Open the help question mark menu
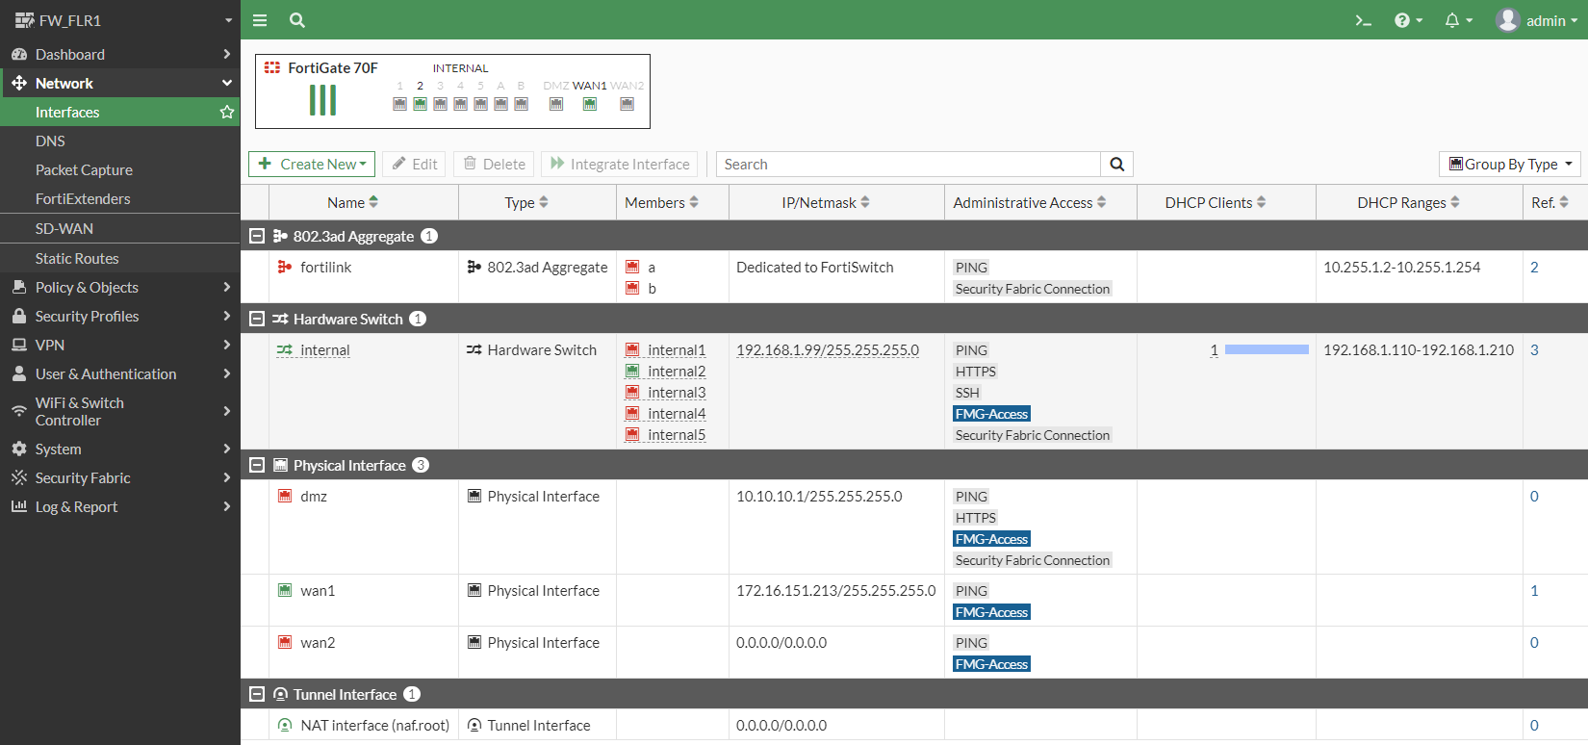The width and height of the screenshot is (1588, 745). click(1408, 20)
